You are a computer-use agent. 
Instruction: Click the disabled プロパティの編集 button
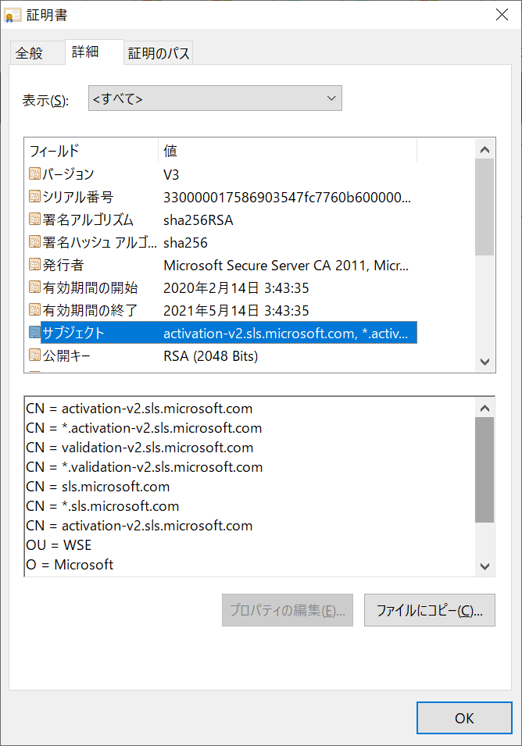point(288,610)
